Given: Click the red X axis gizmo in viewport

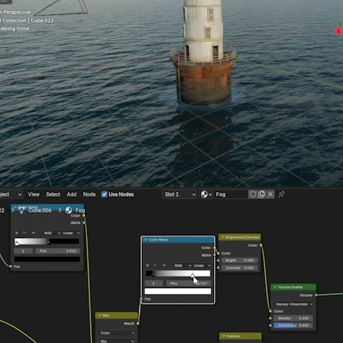Looking at the screenshot, I should tap(339, 31).
